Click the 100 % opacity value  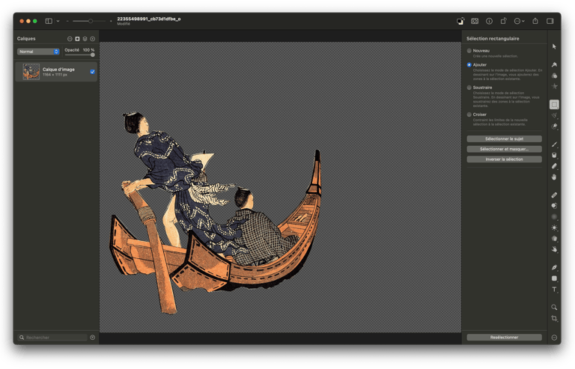pos(88,50)
